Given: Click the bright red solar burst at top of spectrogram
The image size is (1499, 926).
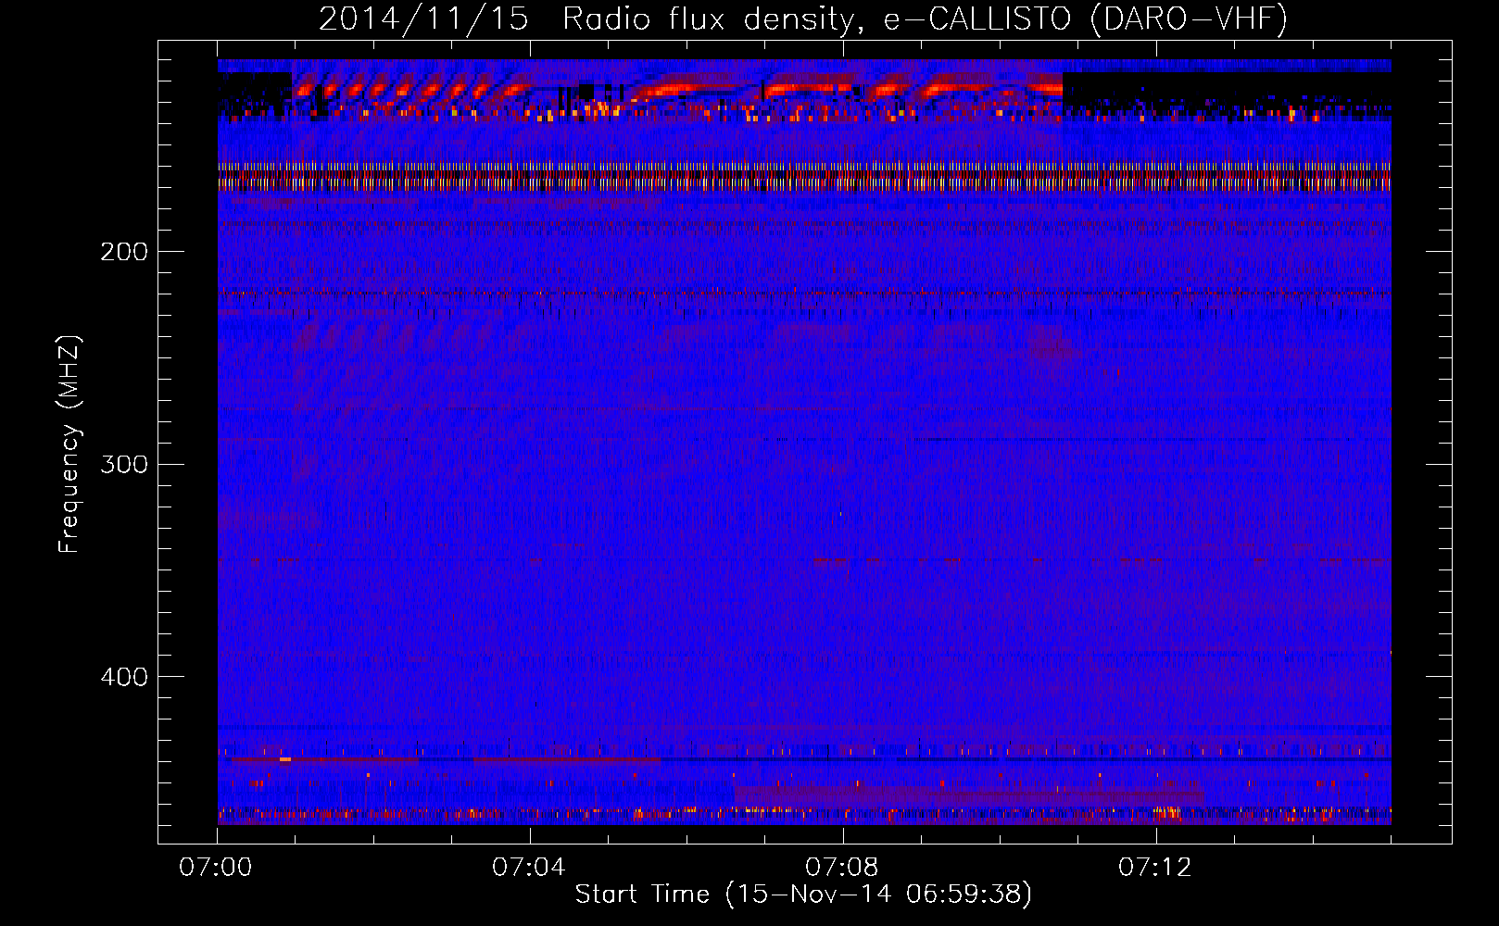Looking at the screenshot, I should [x=677, y=89].
